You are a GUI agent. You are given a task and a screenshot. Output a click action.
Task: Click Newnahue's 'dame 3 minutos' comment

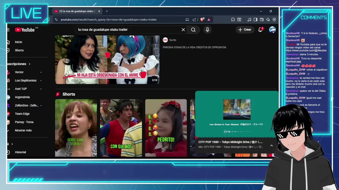pos(302,54)
